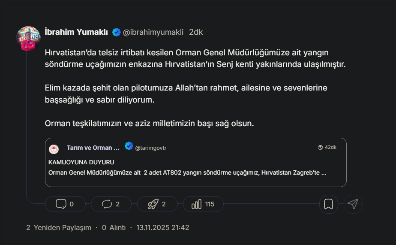The height and width of the screenshot is (245, 396).
Task: Click the İbrahim Yumaklı display name
Action: 76,32
